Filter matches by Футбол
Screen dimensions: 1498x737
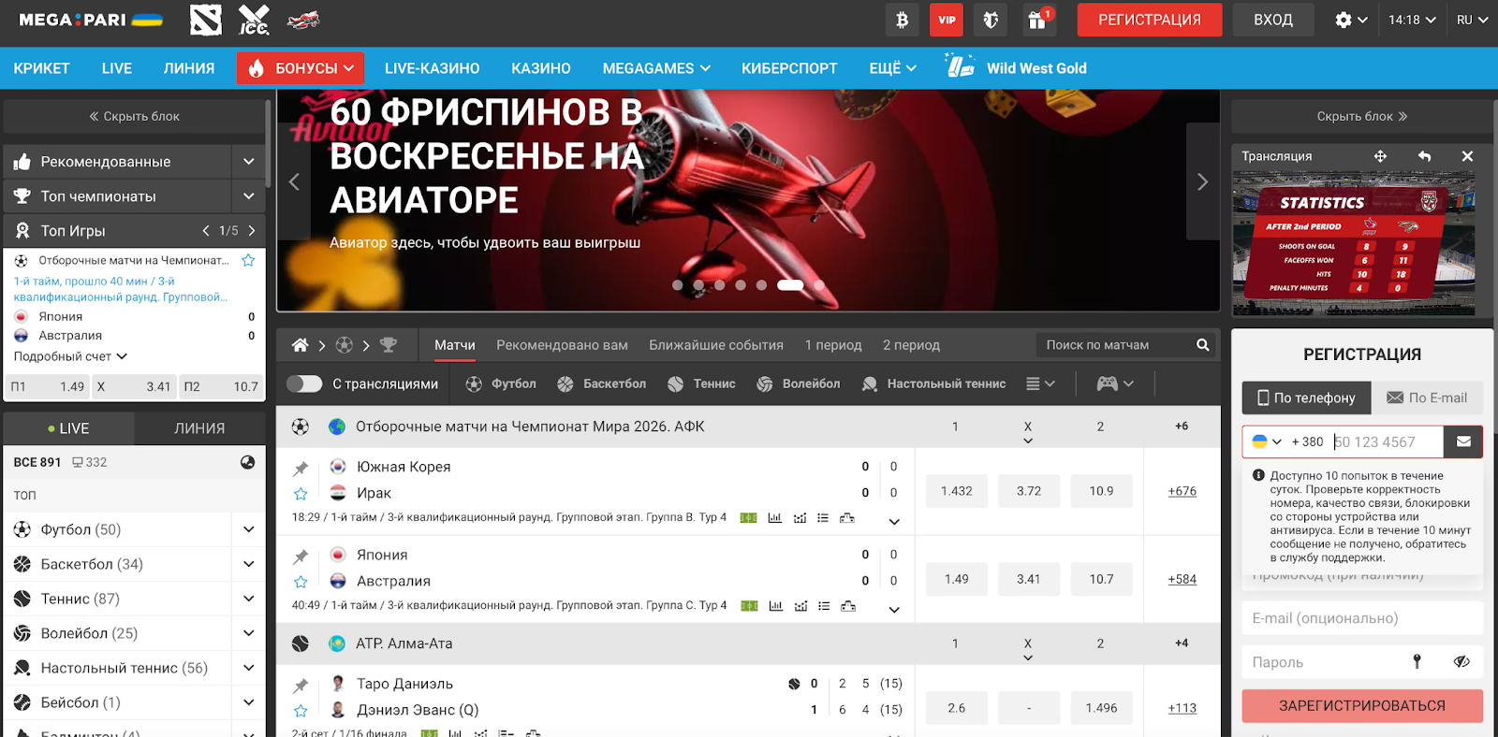click(501, 383)
